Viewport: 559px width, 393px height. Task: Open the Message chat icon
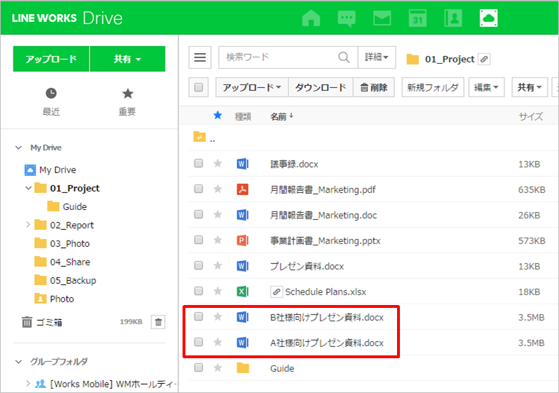point(347,18)
